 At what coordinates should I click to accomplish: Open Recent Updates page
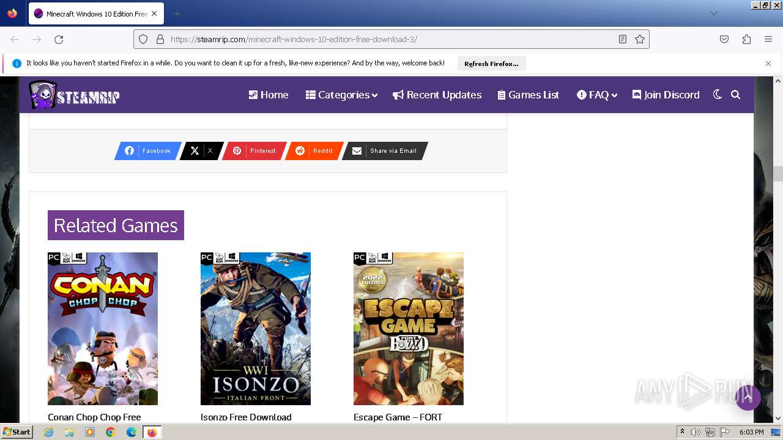[437, 95]
